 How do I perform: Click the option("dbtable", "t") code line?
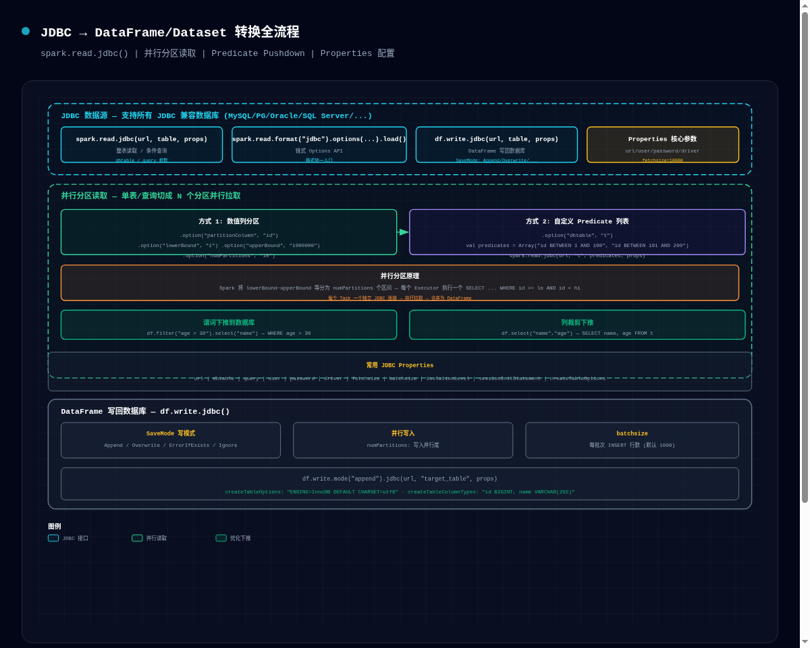pos(577,236)
